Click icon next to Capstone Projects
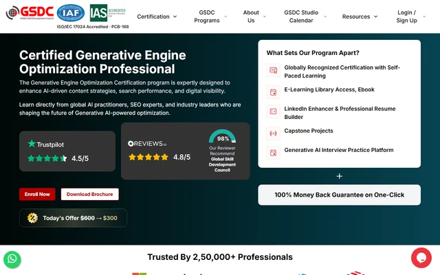This screenshot has width=440, height=275. point(273,133)
